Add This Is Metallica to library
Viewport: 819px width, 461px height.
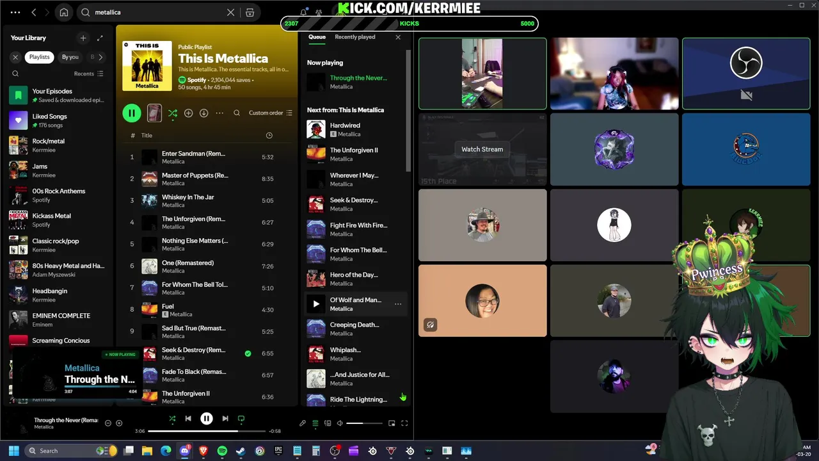click(188, 113)
